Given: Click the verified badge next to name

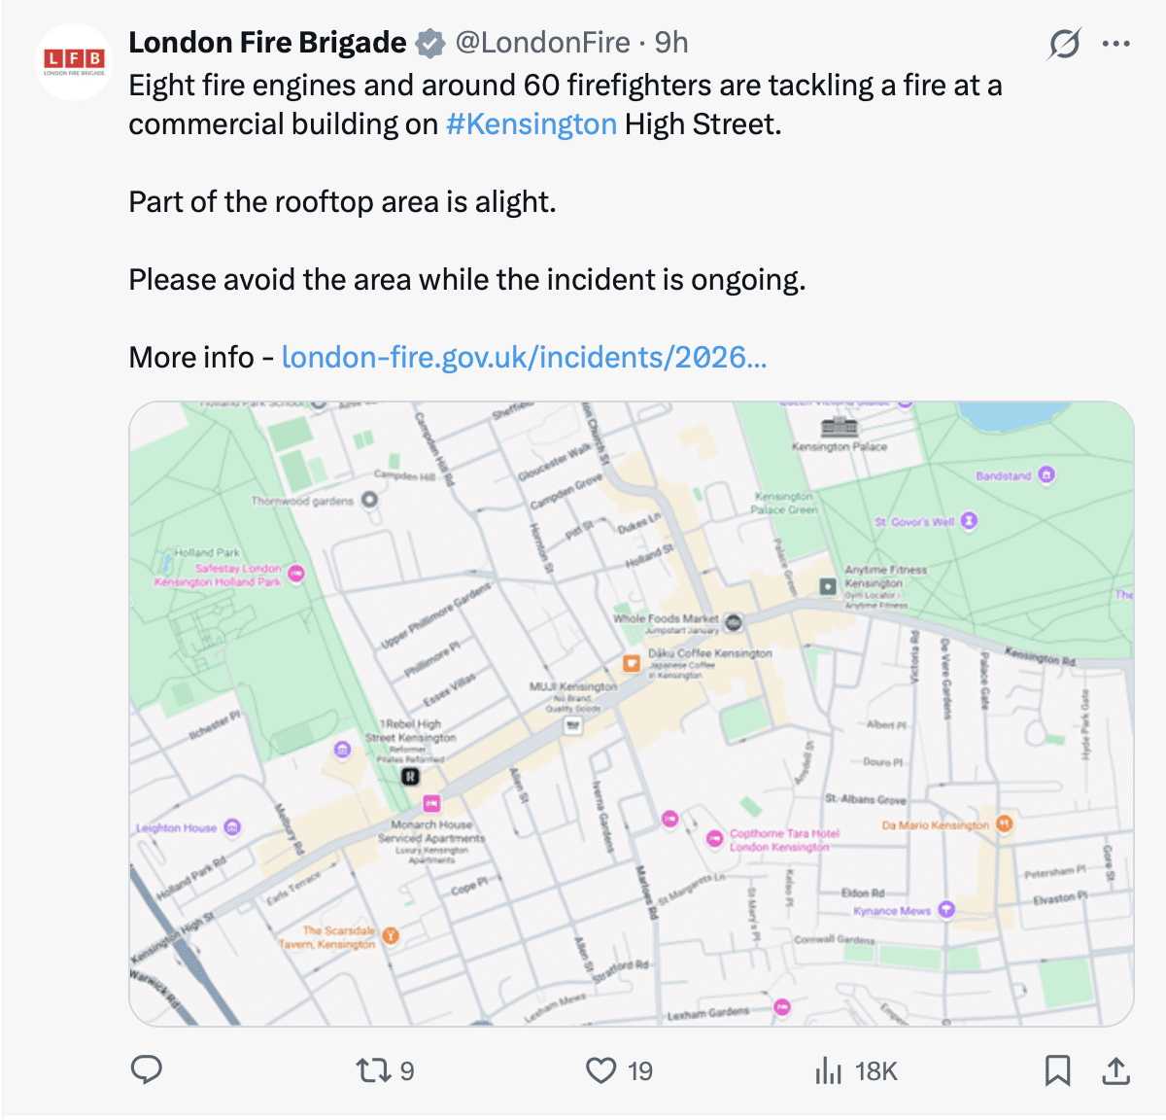Looking at the screenshot, I should [x=430, y=44].
